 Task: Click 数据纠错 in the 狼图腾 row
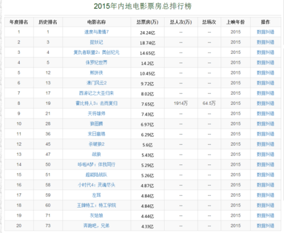(265, 124)
